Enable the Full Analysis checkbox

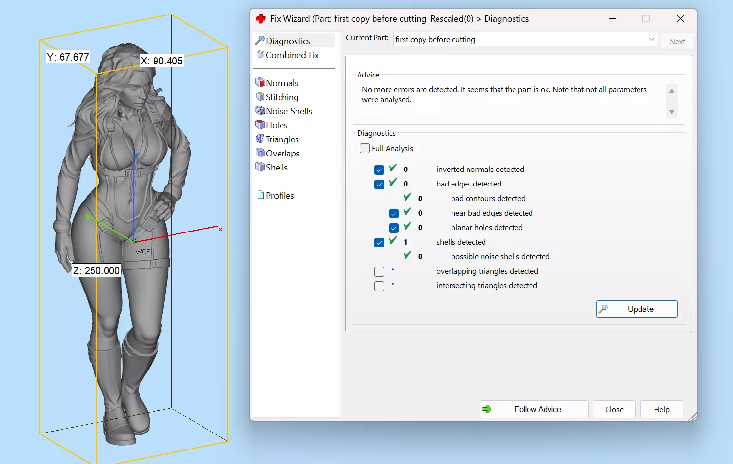click(365, 148)
